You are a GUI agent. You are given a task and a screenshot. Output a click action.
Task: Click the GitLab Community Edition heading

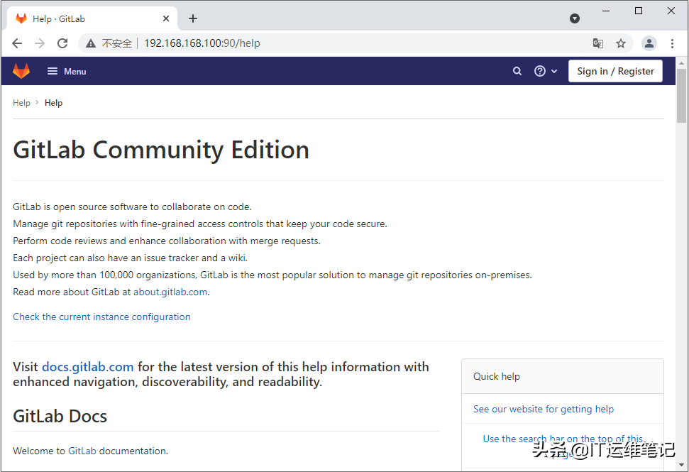point(161,150)
